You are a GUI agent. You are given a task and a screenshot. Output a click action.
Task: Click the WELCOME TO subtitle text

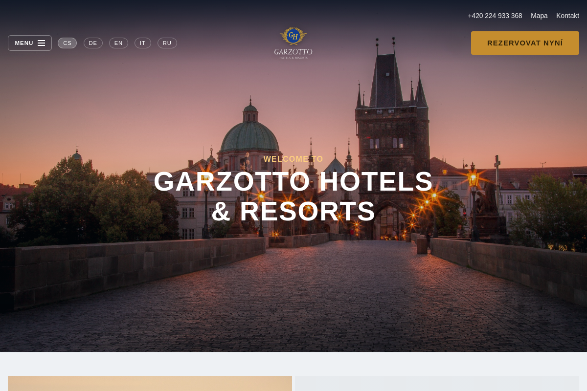coord(293,159)
